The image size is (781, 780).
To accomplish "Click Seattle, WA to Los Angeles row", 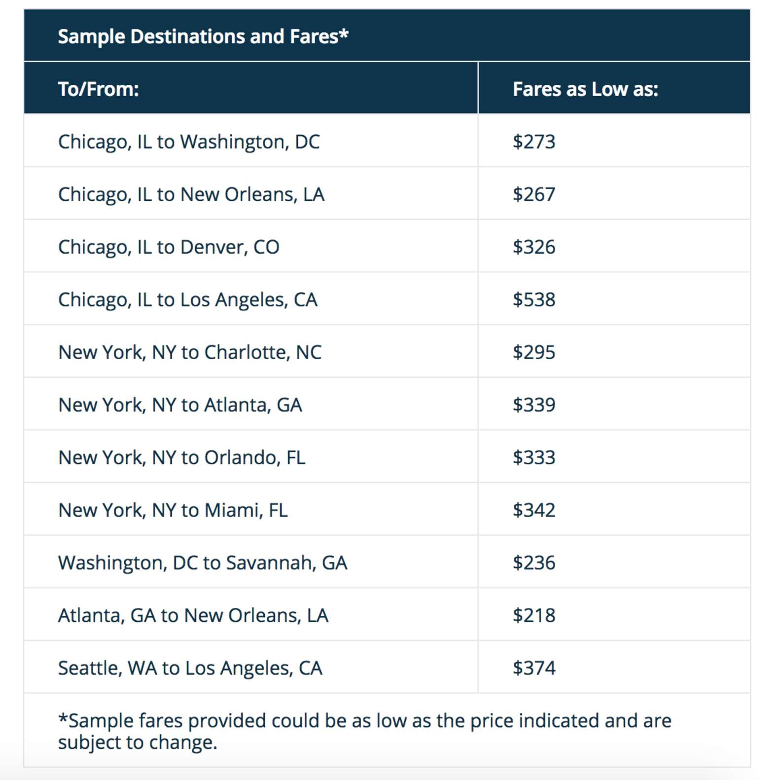I will (190, 668).
